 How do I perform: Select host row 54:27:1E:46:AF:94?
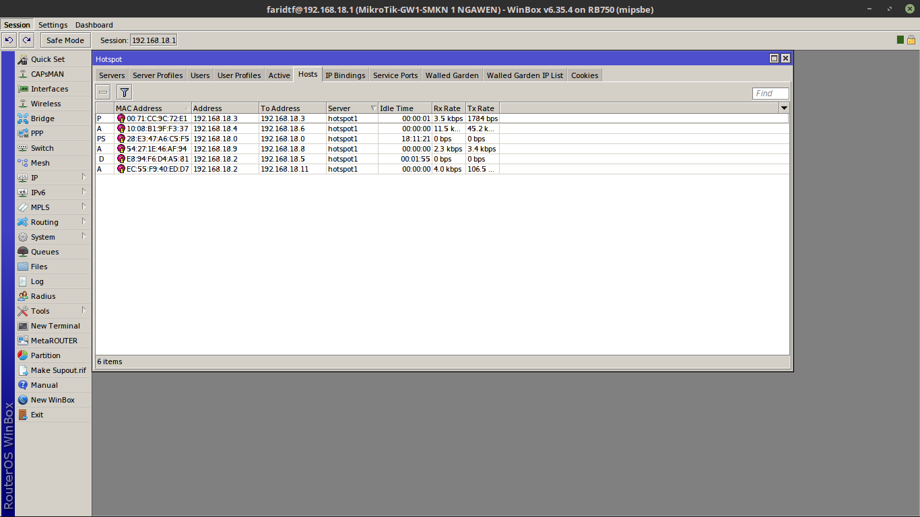pos(442,149)
